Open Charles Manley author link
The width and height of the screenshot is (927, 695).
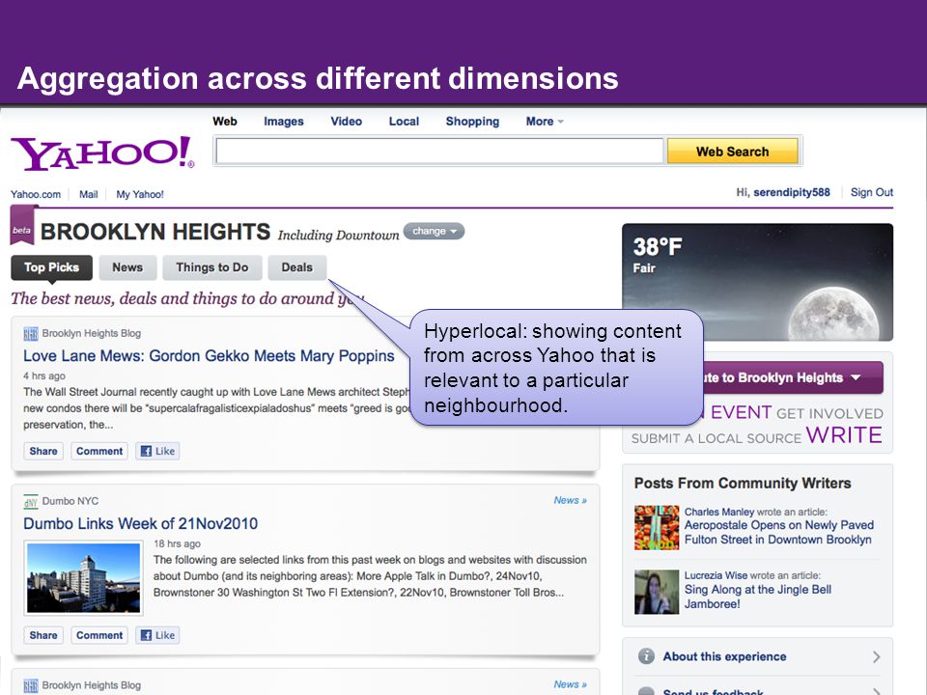[718, 512]
